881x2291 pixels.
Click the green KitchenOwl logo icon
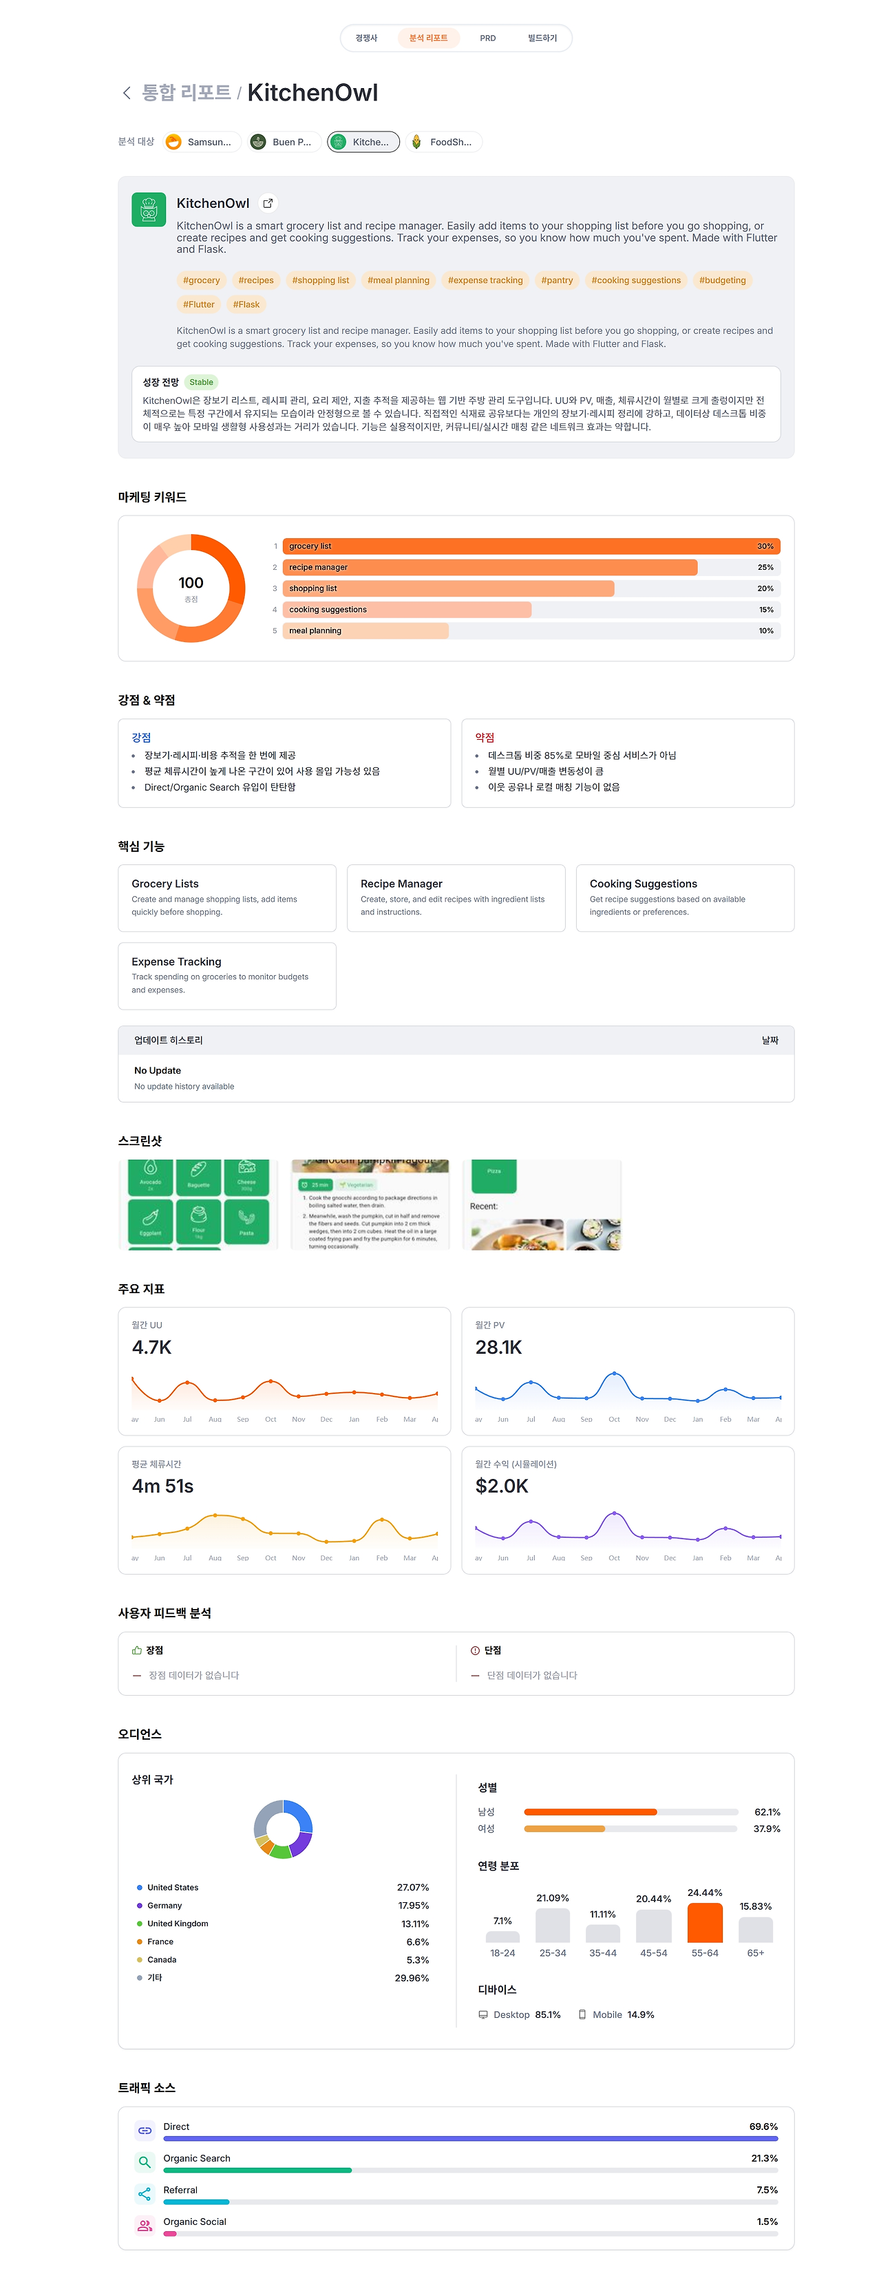click(149, 210)
